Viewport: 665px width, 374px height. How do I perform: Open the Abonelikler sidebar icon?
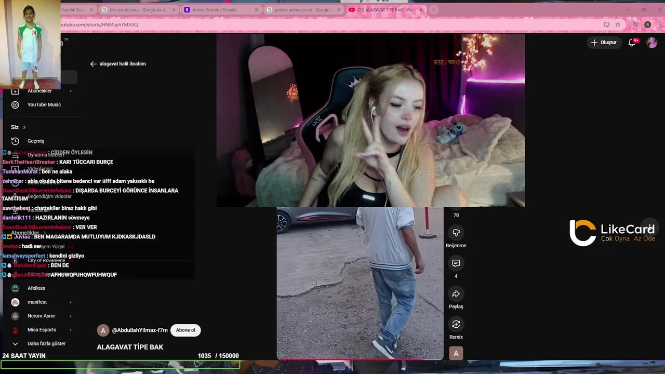(x=15, y=91)
